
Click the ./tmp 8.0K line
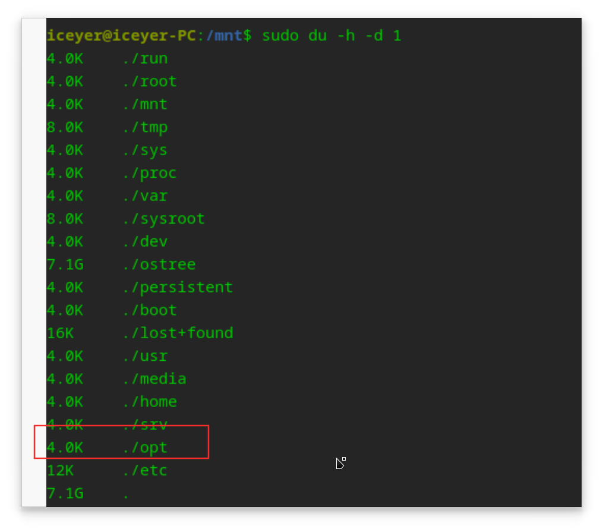[x=108, y=127]
